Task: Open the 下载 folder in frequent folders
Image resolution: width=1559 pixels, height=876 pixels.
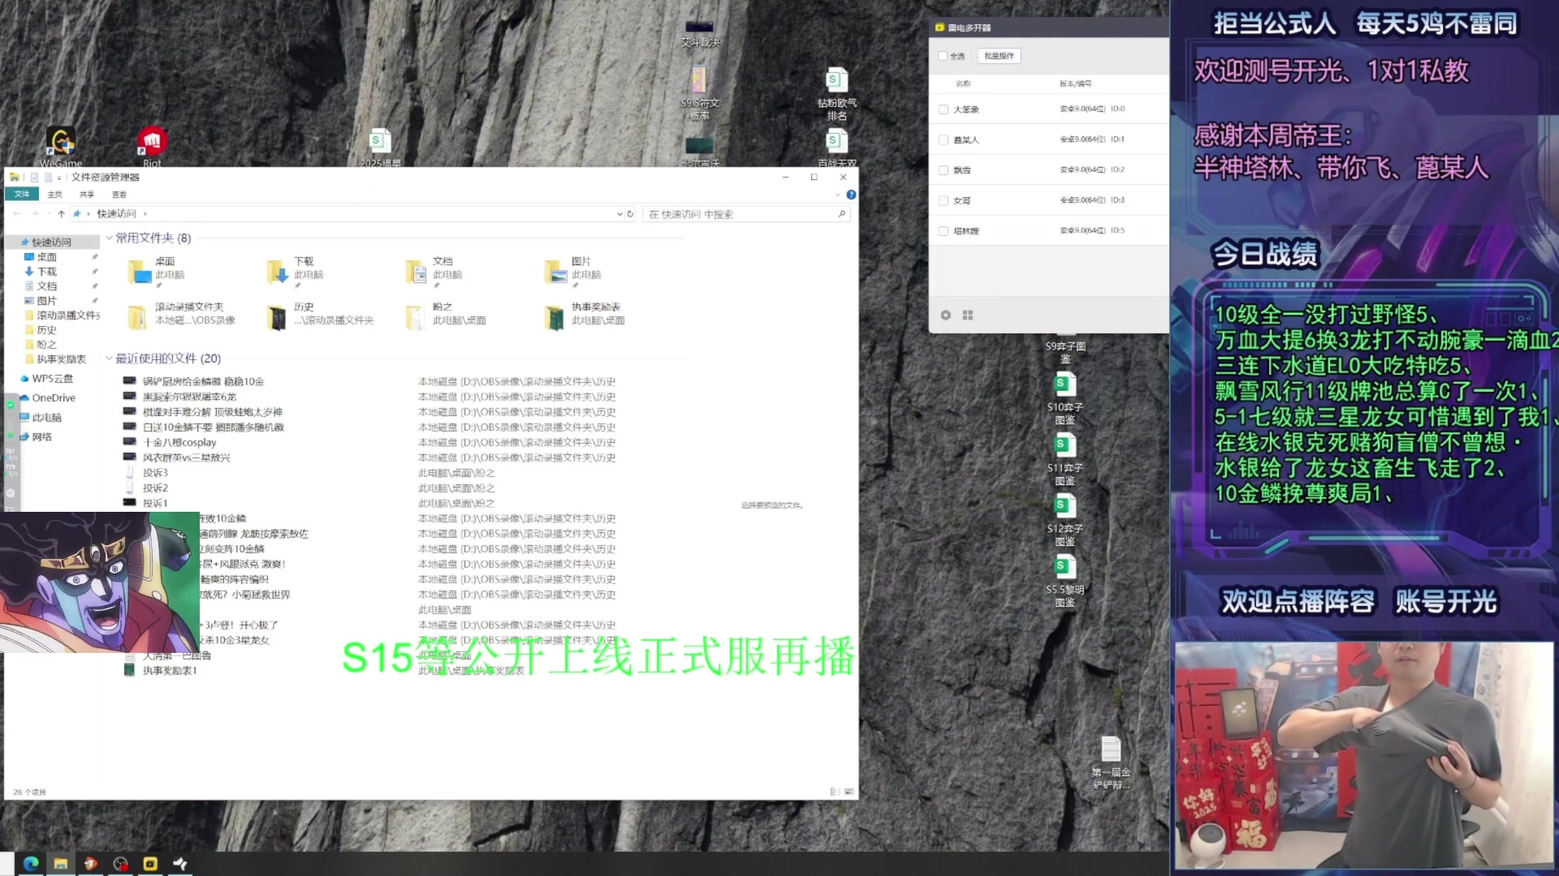Action: point(295,272)
